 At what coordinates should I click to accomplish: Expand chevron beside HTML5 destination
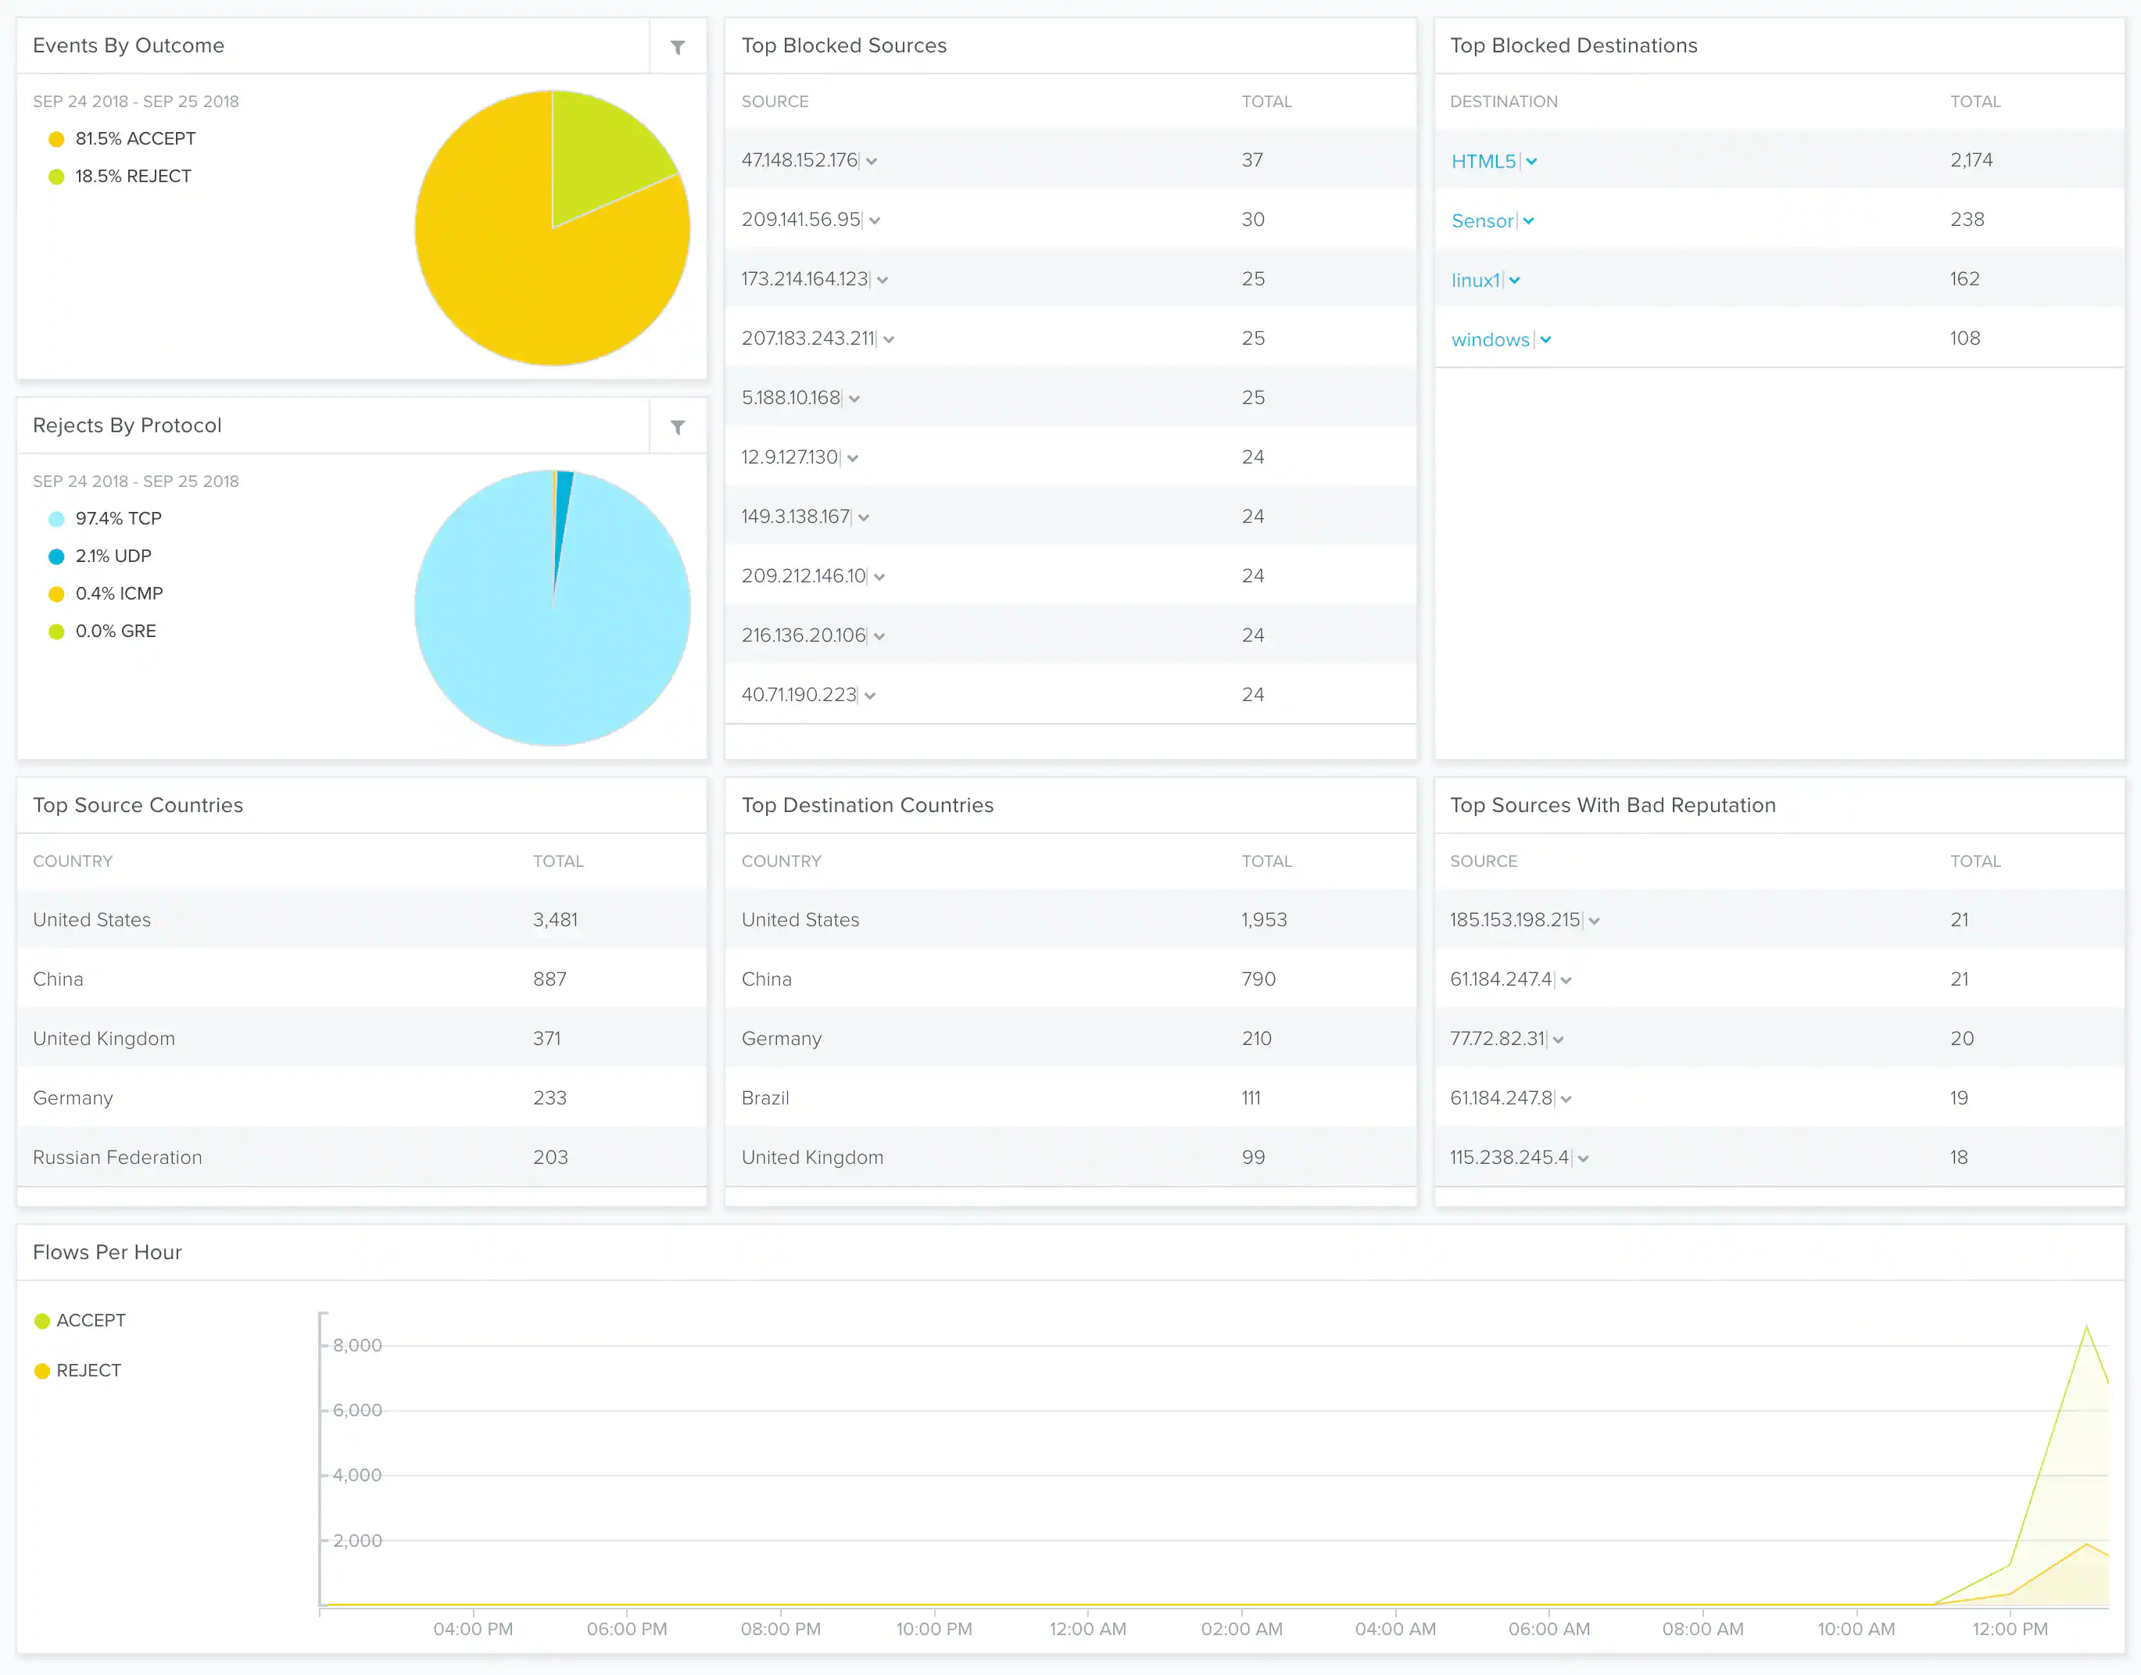tap(1531, 162)
